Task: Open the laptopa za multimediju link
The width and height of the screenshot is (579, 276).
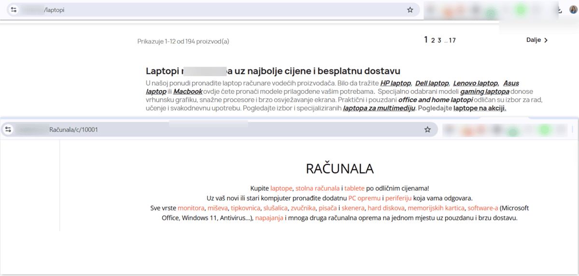Action: [x=379, y=108]
